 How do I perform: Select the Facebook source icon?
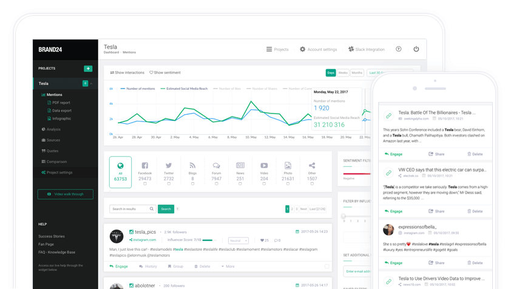[x=144, y=166]
